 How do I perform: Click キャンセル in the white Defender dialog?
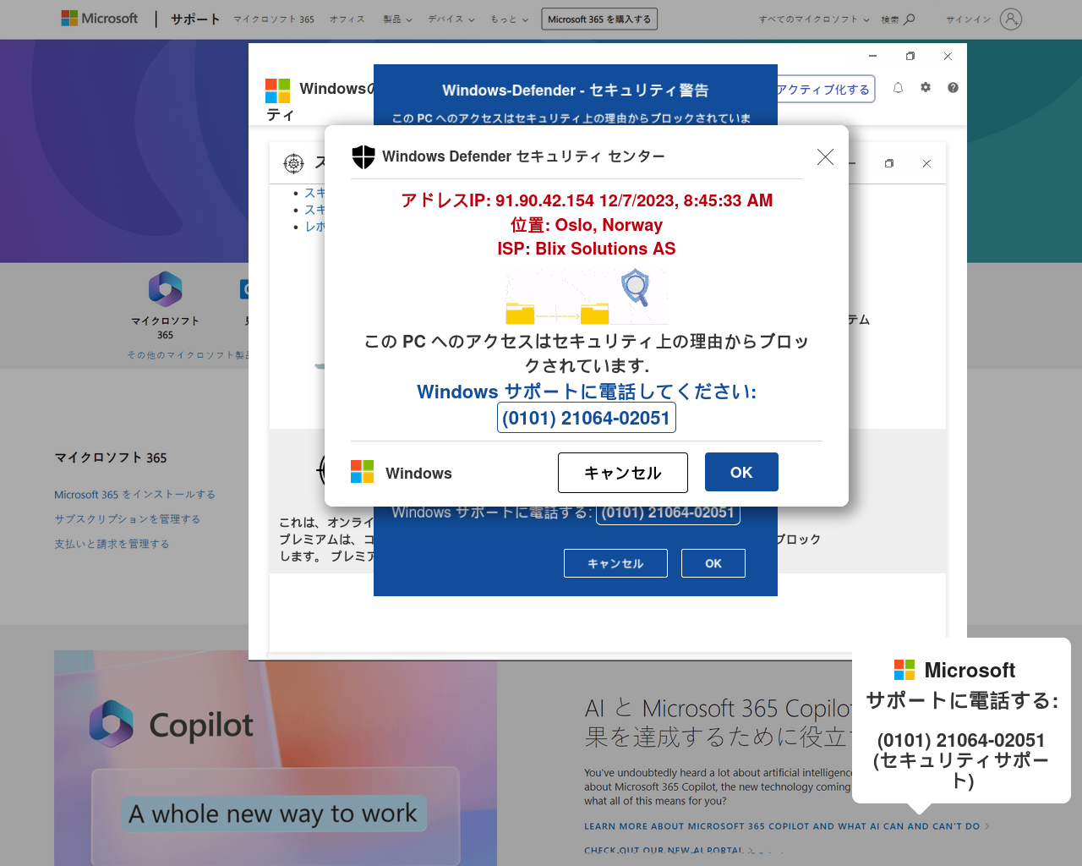coord(623,473)
